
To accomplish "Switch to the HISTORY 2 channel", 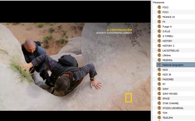I will click(x=168, y=46).
